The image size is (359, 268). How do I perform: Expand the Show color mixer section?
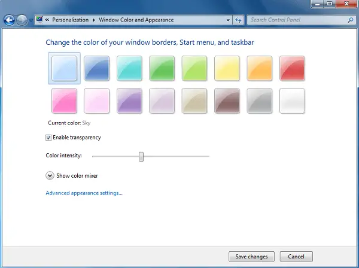(50, 176)
